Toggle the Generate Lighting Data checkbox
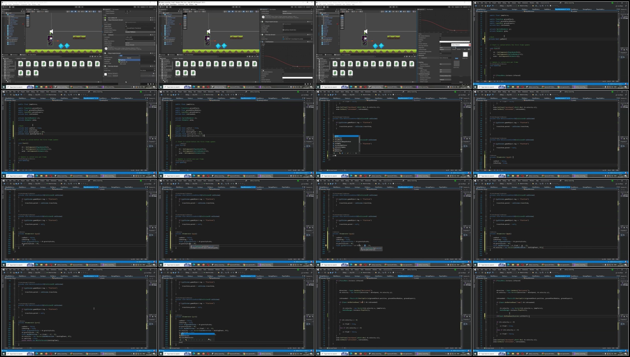 click(440, 51)
